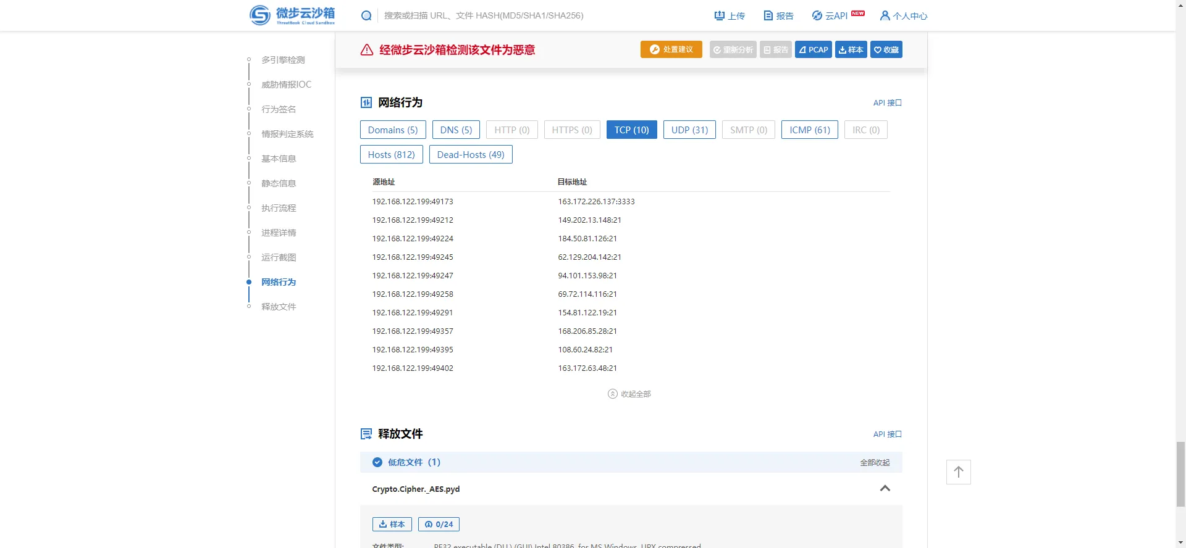Viewport: 1186px width, 548px height.
Task: Switch to Dead-Hosts (49) tab
Action: click(471, 154)
